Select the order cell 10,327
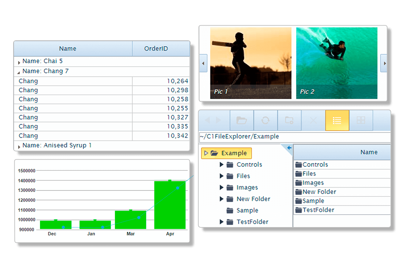The height and width of the screenshot is (263, 403). coord(161,117)
